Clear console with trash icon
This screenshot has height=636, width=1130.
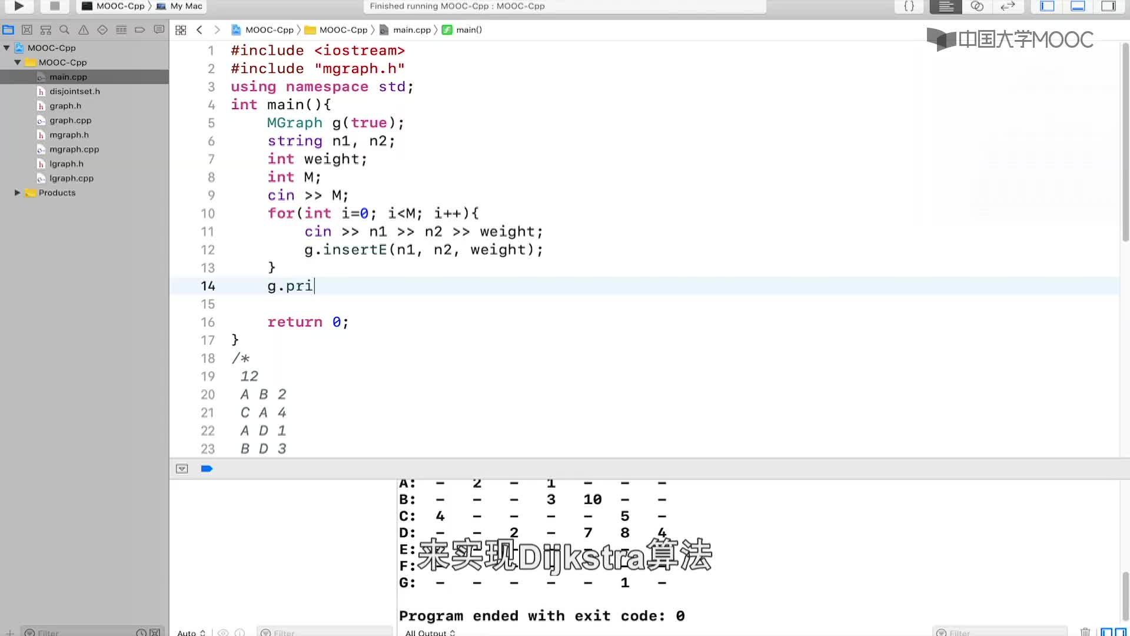[1085, 632]
